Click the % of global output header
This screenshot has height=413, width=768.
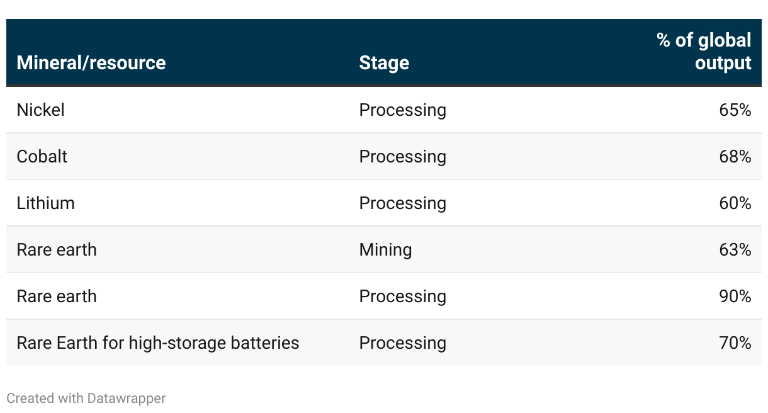(704, 52)
